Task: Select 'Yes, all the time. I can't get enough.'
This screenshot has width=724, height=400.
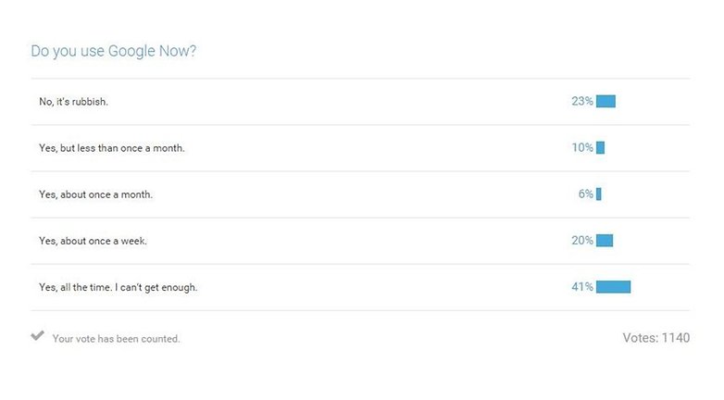Action: pyautogui.click(x=360, y=287)
